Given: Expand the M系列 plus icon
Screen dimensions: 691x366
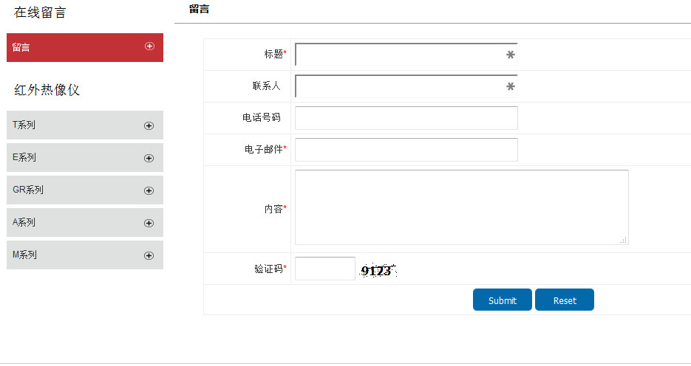Looking at the screenshot, I should click(x=149, y=255).
